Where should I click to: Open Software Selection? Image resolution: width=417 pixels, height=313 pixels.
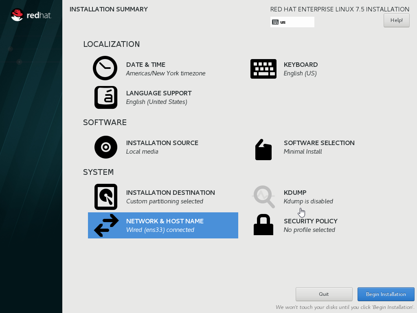pos(319,143)
